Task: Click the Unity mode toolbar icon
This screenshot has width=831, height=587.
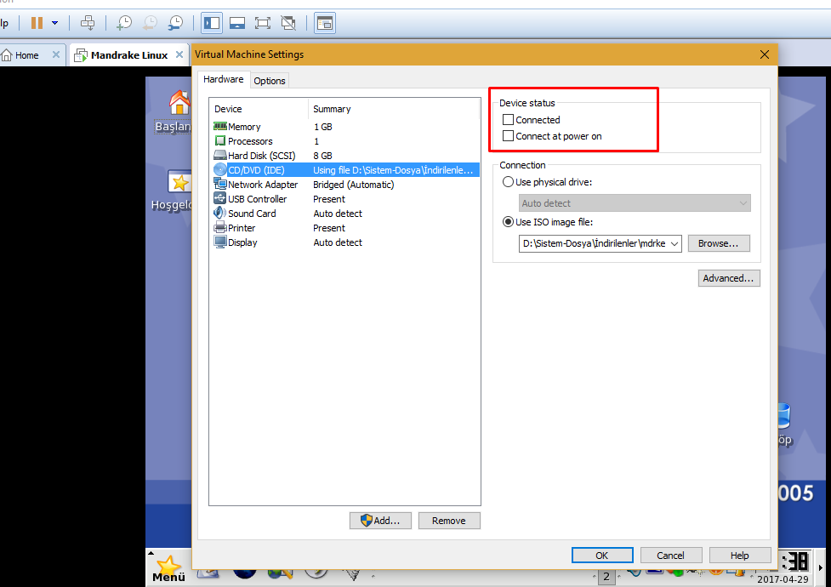Action: 288,23
